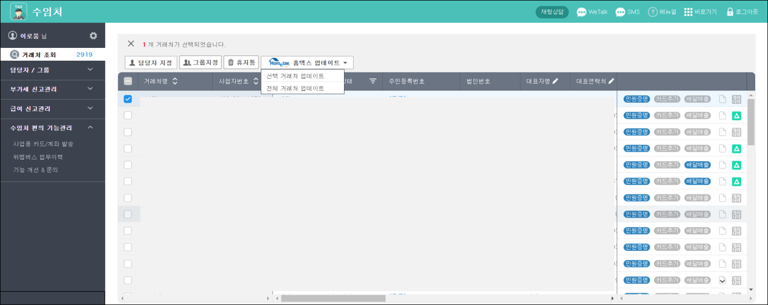Click the horizontal scrollbar under table
The height and width of the screenshot is (305, 768).
tap(333, 299)
